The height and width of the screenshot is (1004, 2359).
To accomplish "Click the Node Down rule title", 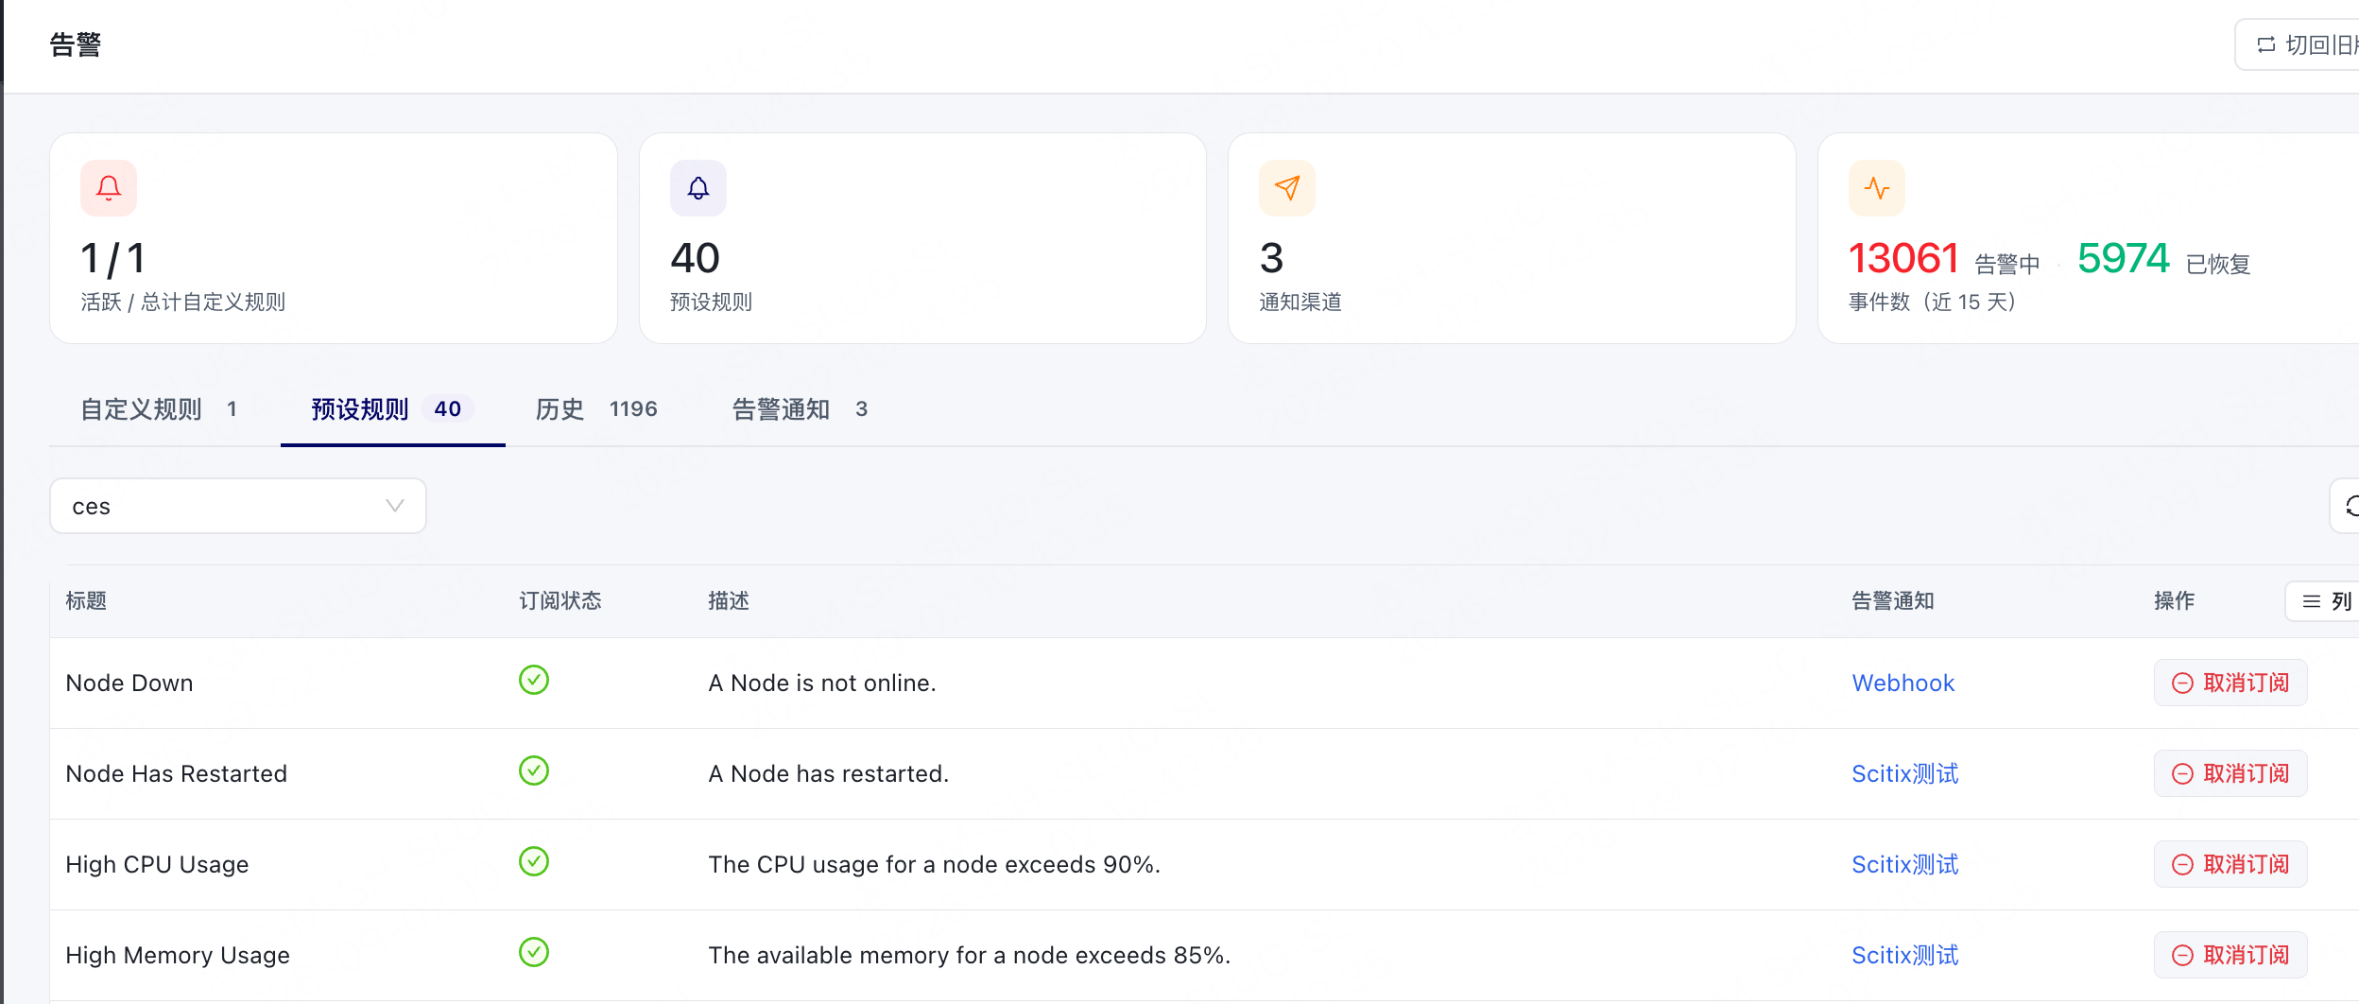I will 129,683.
